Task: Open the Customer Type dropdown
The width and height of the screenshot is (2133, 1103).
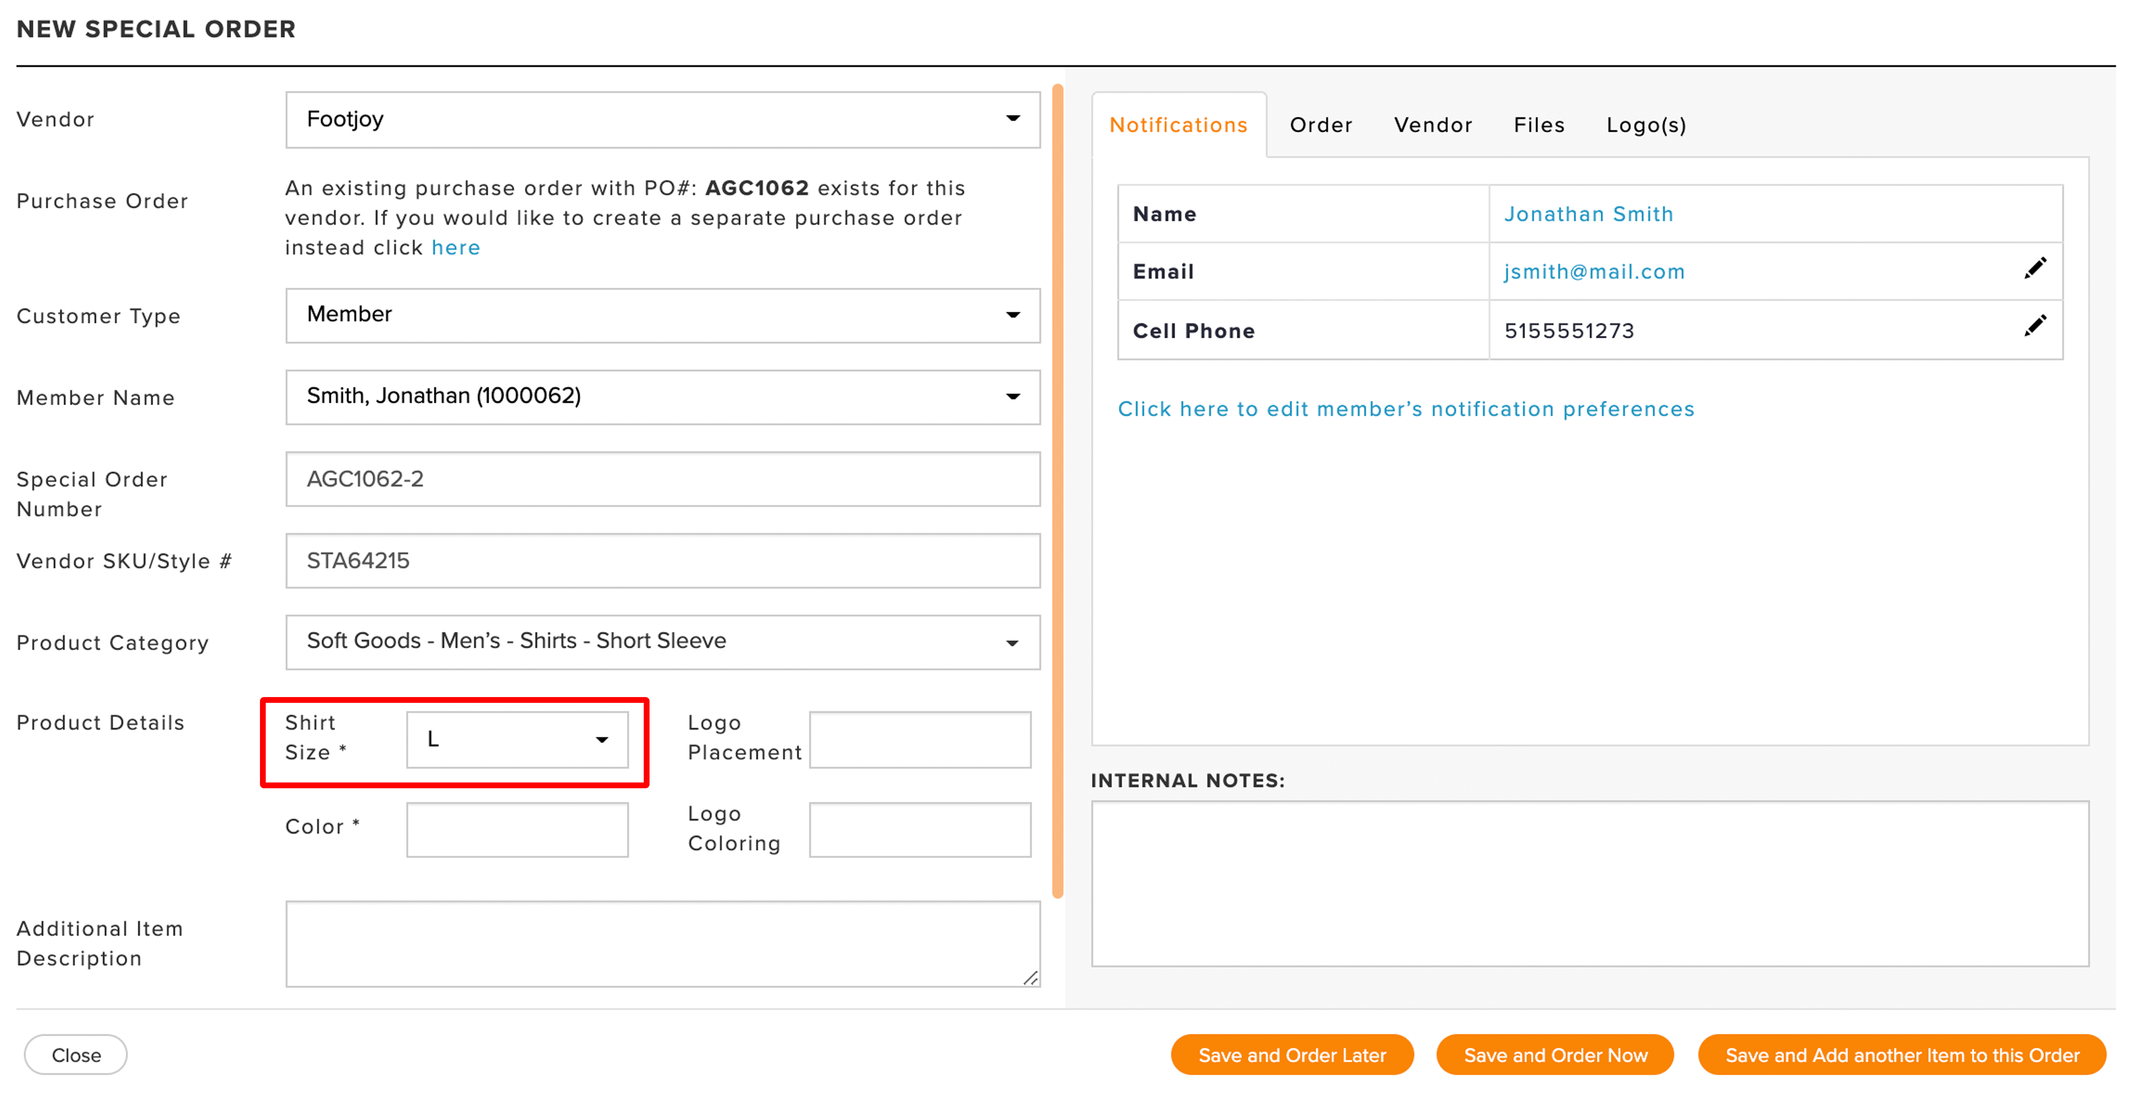Action: (x=662, y=316)
